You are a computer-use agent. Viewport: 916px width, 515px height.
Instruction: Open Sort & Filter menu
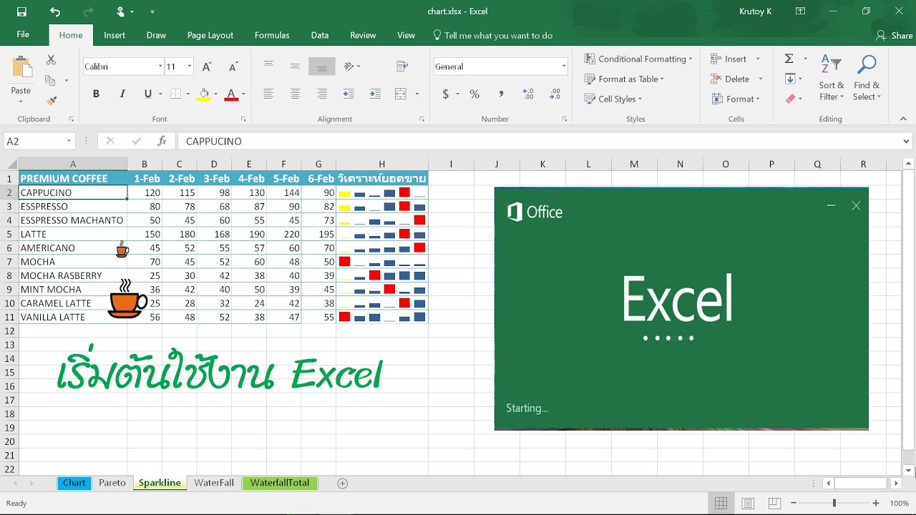832,77
